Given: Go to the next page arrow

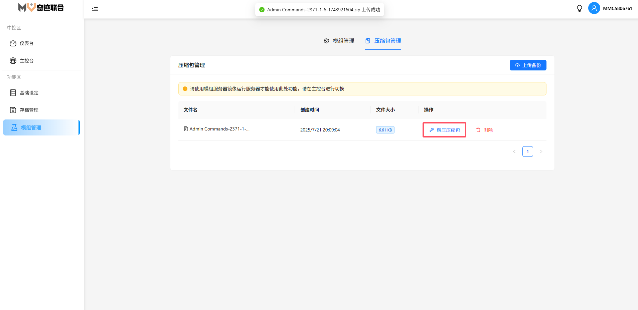Looking at the screenshot, I should (541, 151).
